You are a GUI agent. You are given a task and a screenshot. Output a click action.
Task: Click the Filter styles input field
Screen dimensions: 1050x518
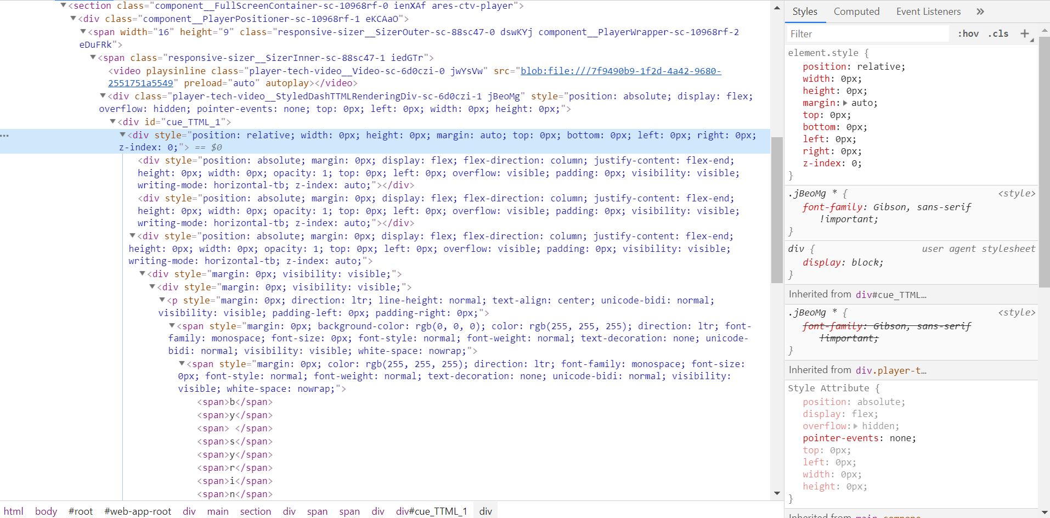point(867,33)
